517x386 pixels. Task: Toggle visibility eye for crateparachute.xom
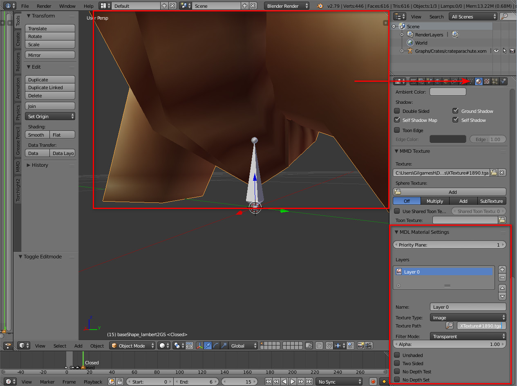(496, 51)
